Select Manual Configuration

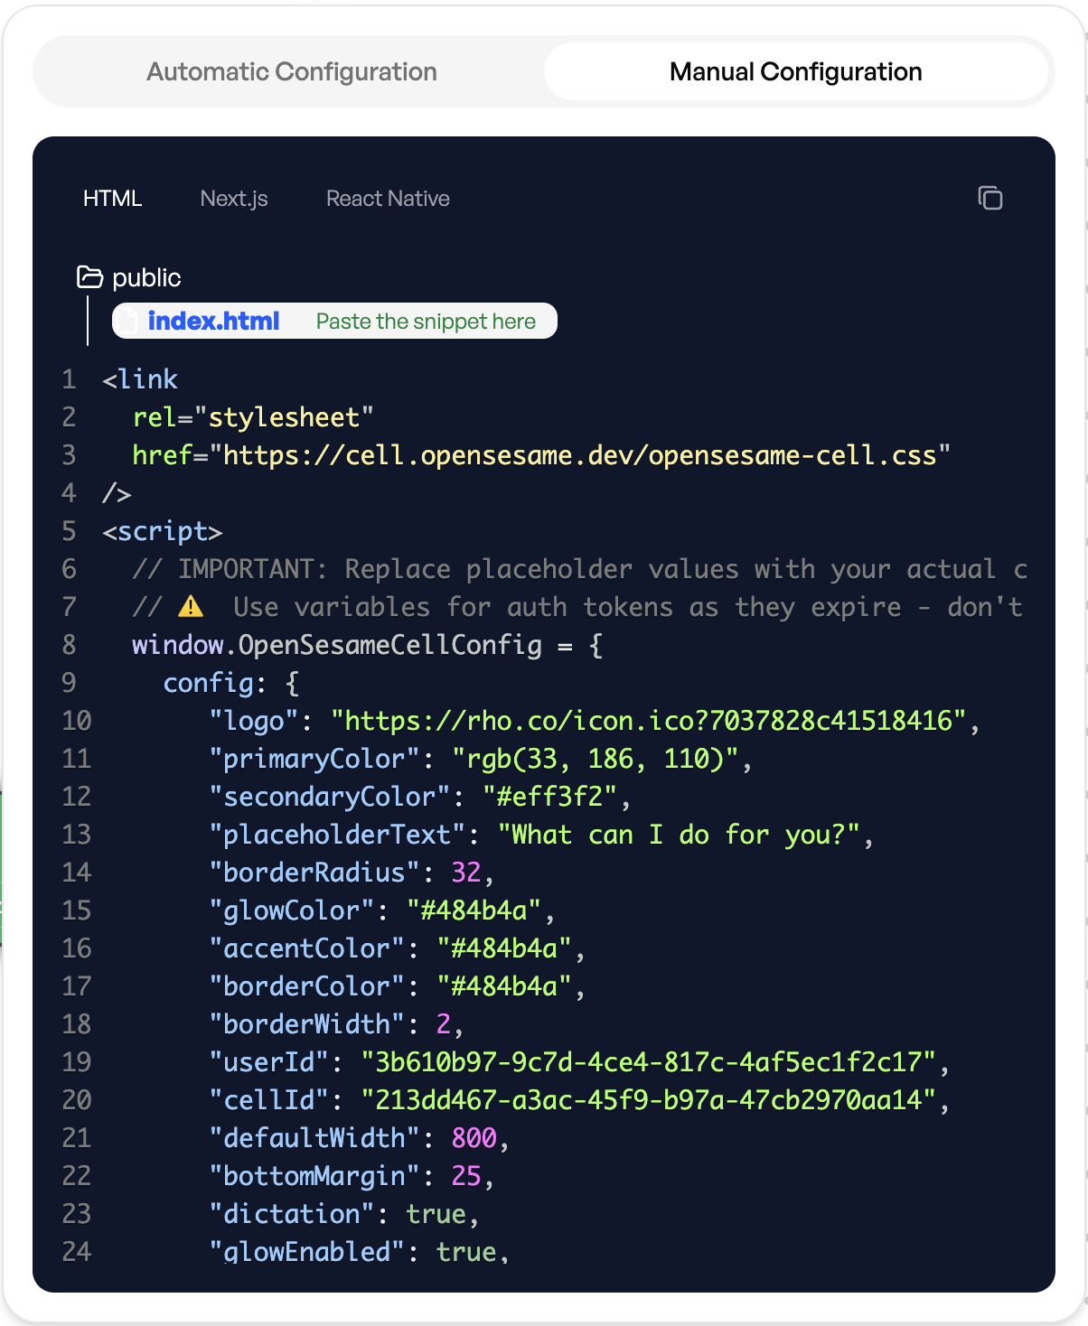click(795, 71)
